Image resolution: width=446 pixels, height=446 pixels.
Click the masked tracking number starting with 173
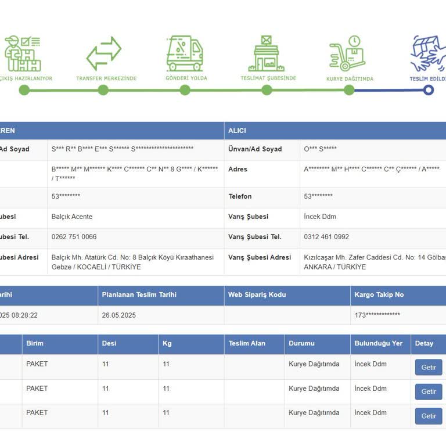tap(377, 315)
